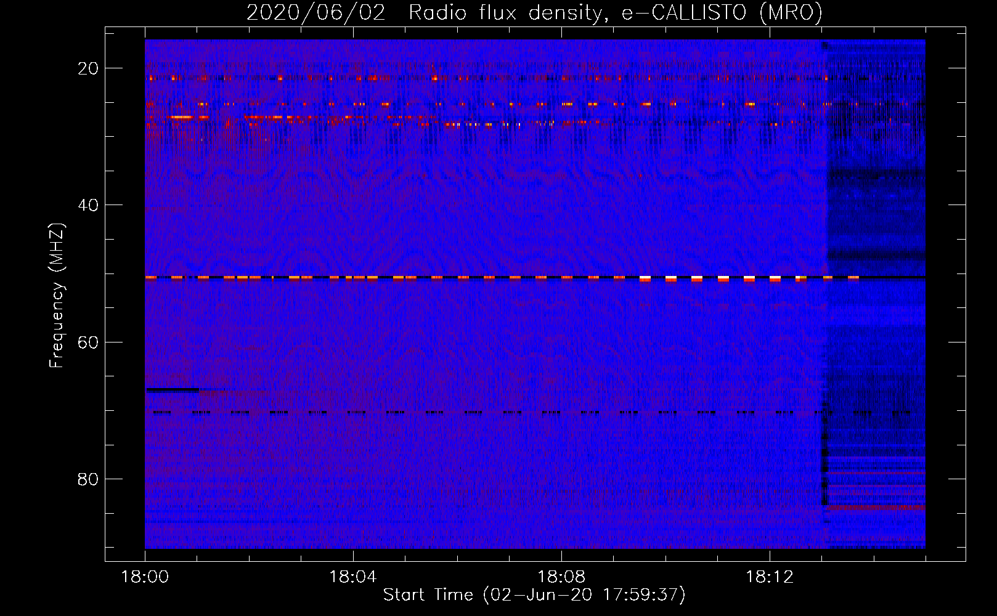The height and width of the screenshot is (616, 997).
Task: Click the "18:12" time tick label
Action: point(769,577)
